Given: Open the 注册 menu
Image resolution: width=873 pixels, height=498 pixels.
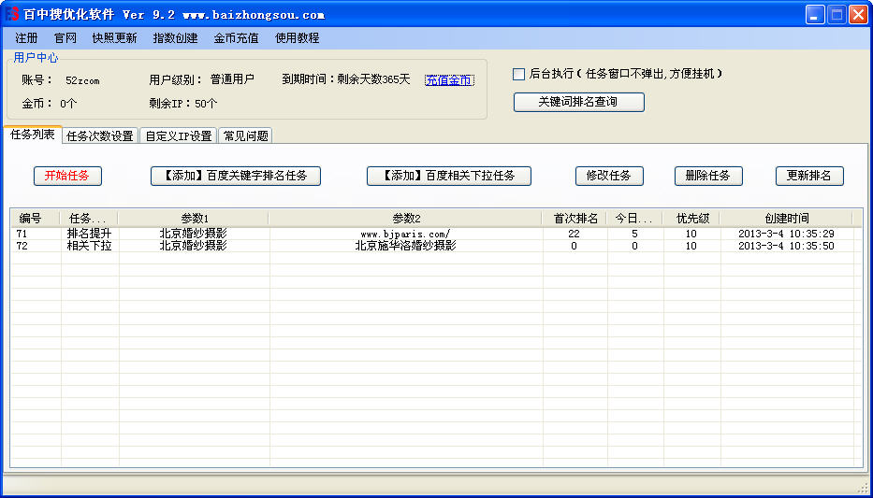Looking at the screenshot, I should 26,38.
